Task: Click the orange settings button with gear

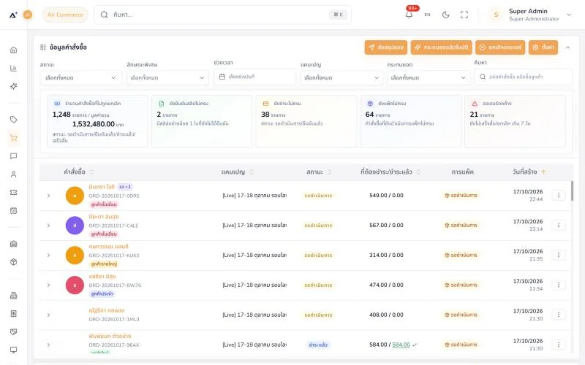Action: 543,47
